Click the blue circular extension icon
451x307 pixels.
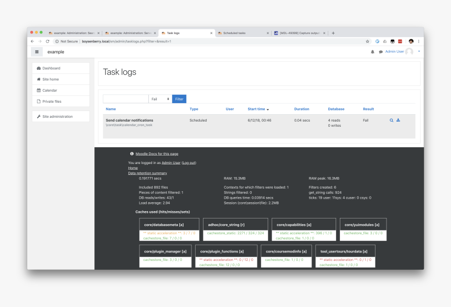click(377, 41)
